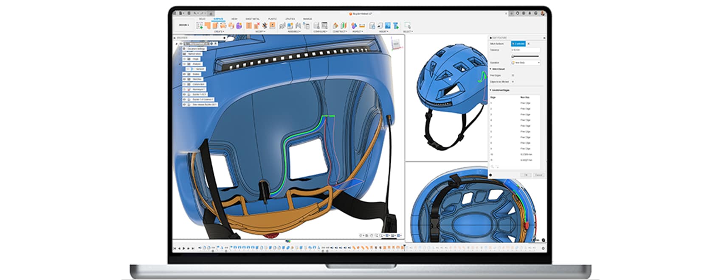The height and width of the screenshot is (280, 721).
Task: Click the Save icon in top bar
Action: pyautogui.click(x=189, y=14)
